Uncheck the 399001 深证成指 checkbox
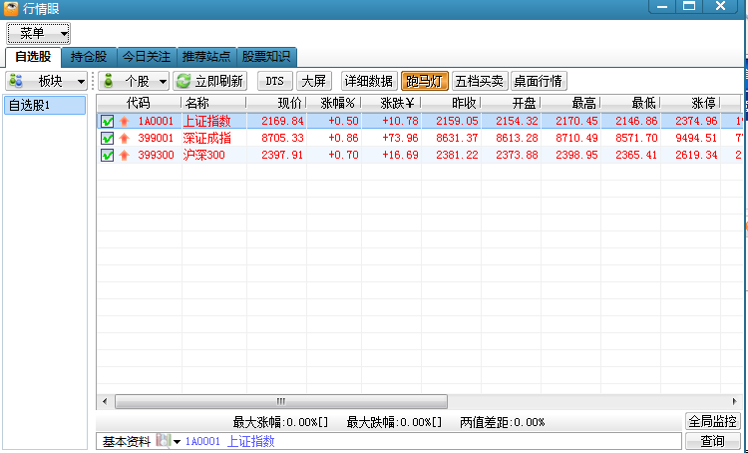Image resolution: width=748 pixels, height=453 pixels. pyautogui.click(x=108, y=139)
